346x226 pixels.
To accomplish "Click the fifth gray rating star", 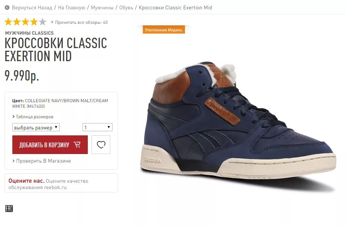I will pos(43,22).
